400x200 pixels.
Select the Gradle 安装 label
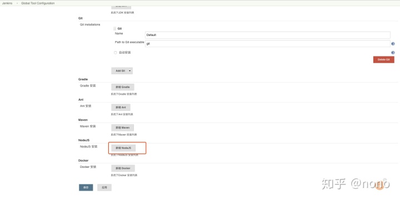[88, 86]
